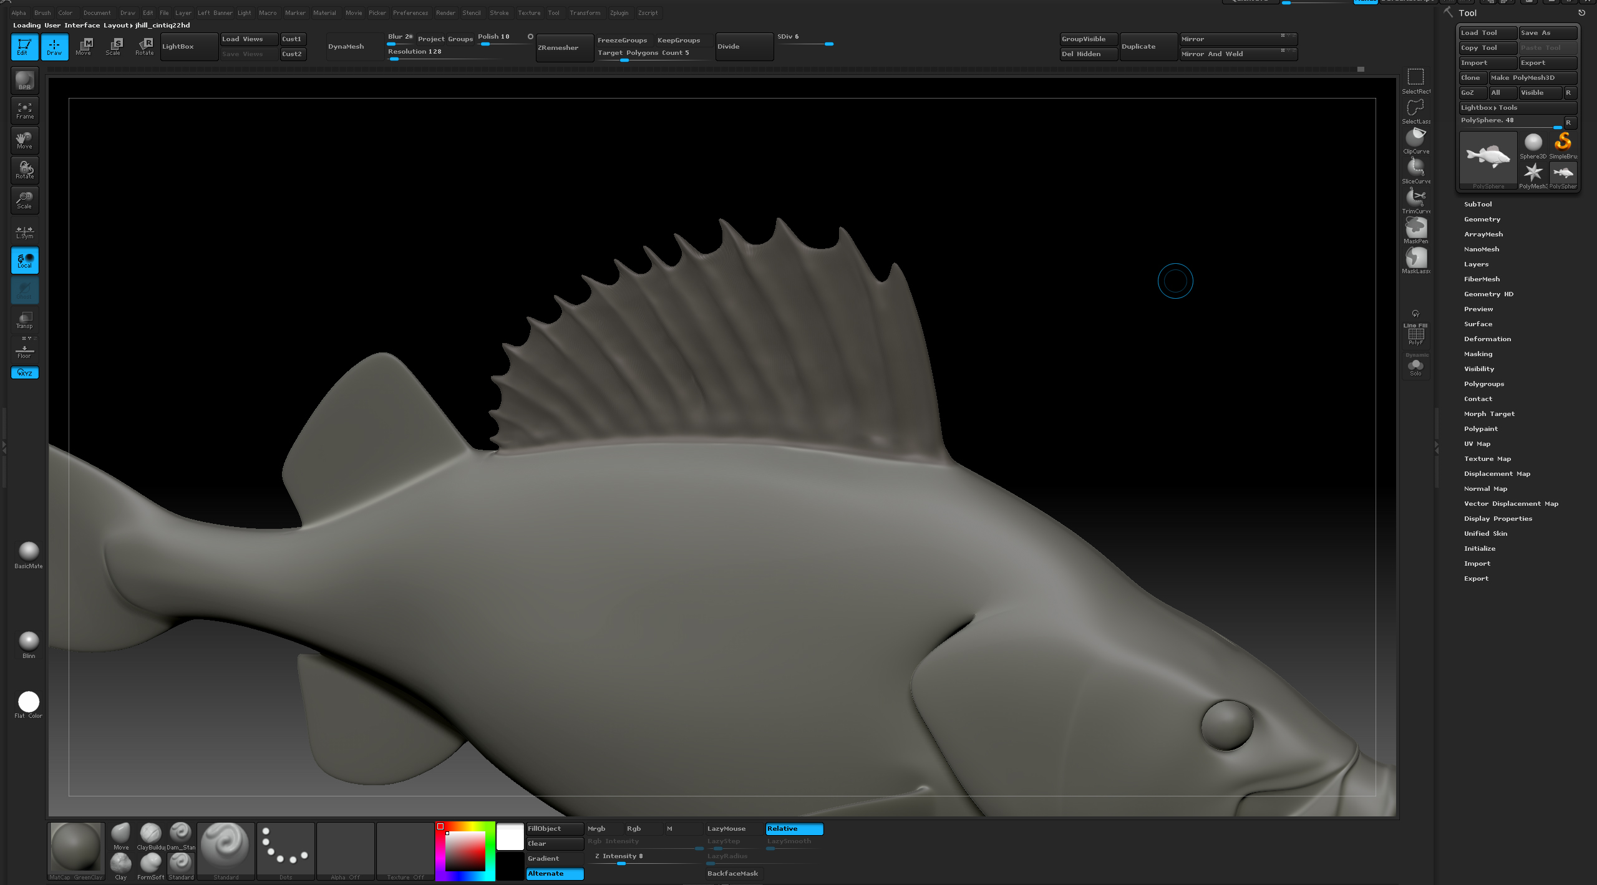Frame the model with Frame button

click(x=25, y=110)
